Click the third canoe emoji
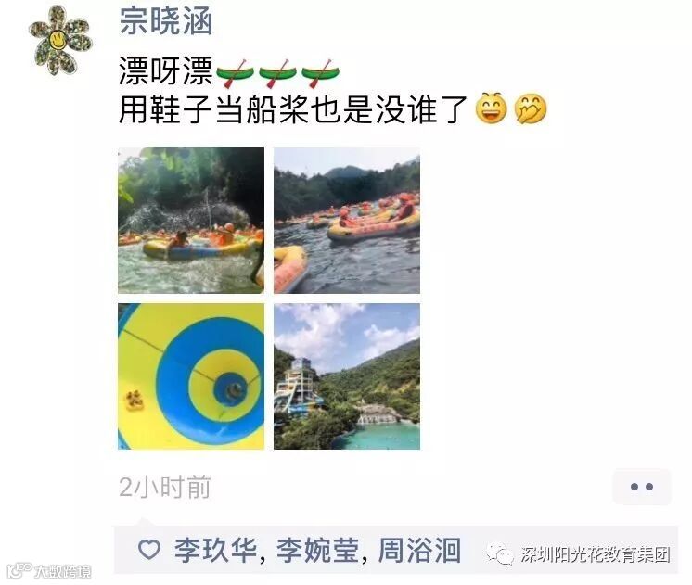The width and height of the screenshot is (692, 585). (x=319, y=73)
